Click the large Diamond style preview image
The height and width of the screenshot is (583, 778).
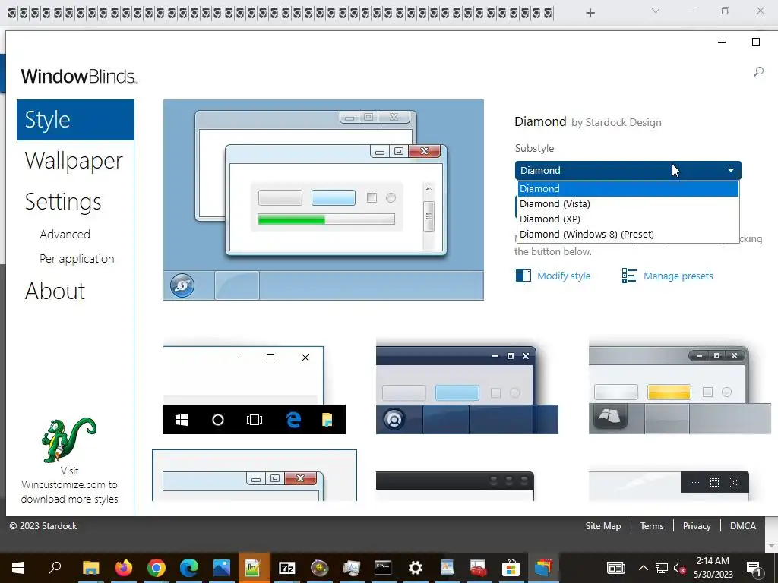[x=324, y=200]
